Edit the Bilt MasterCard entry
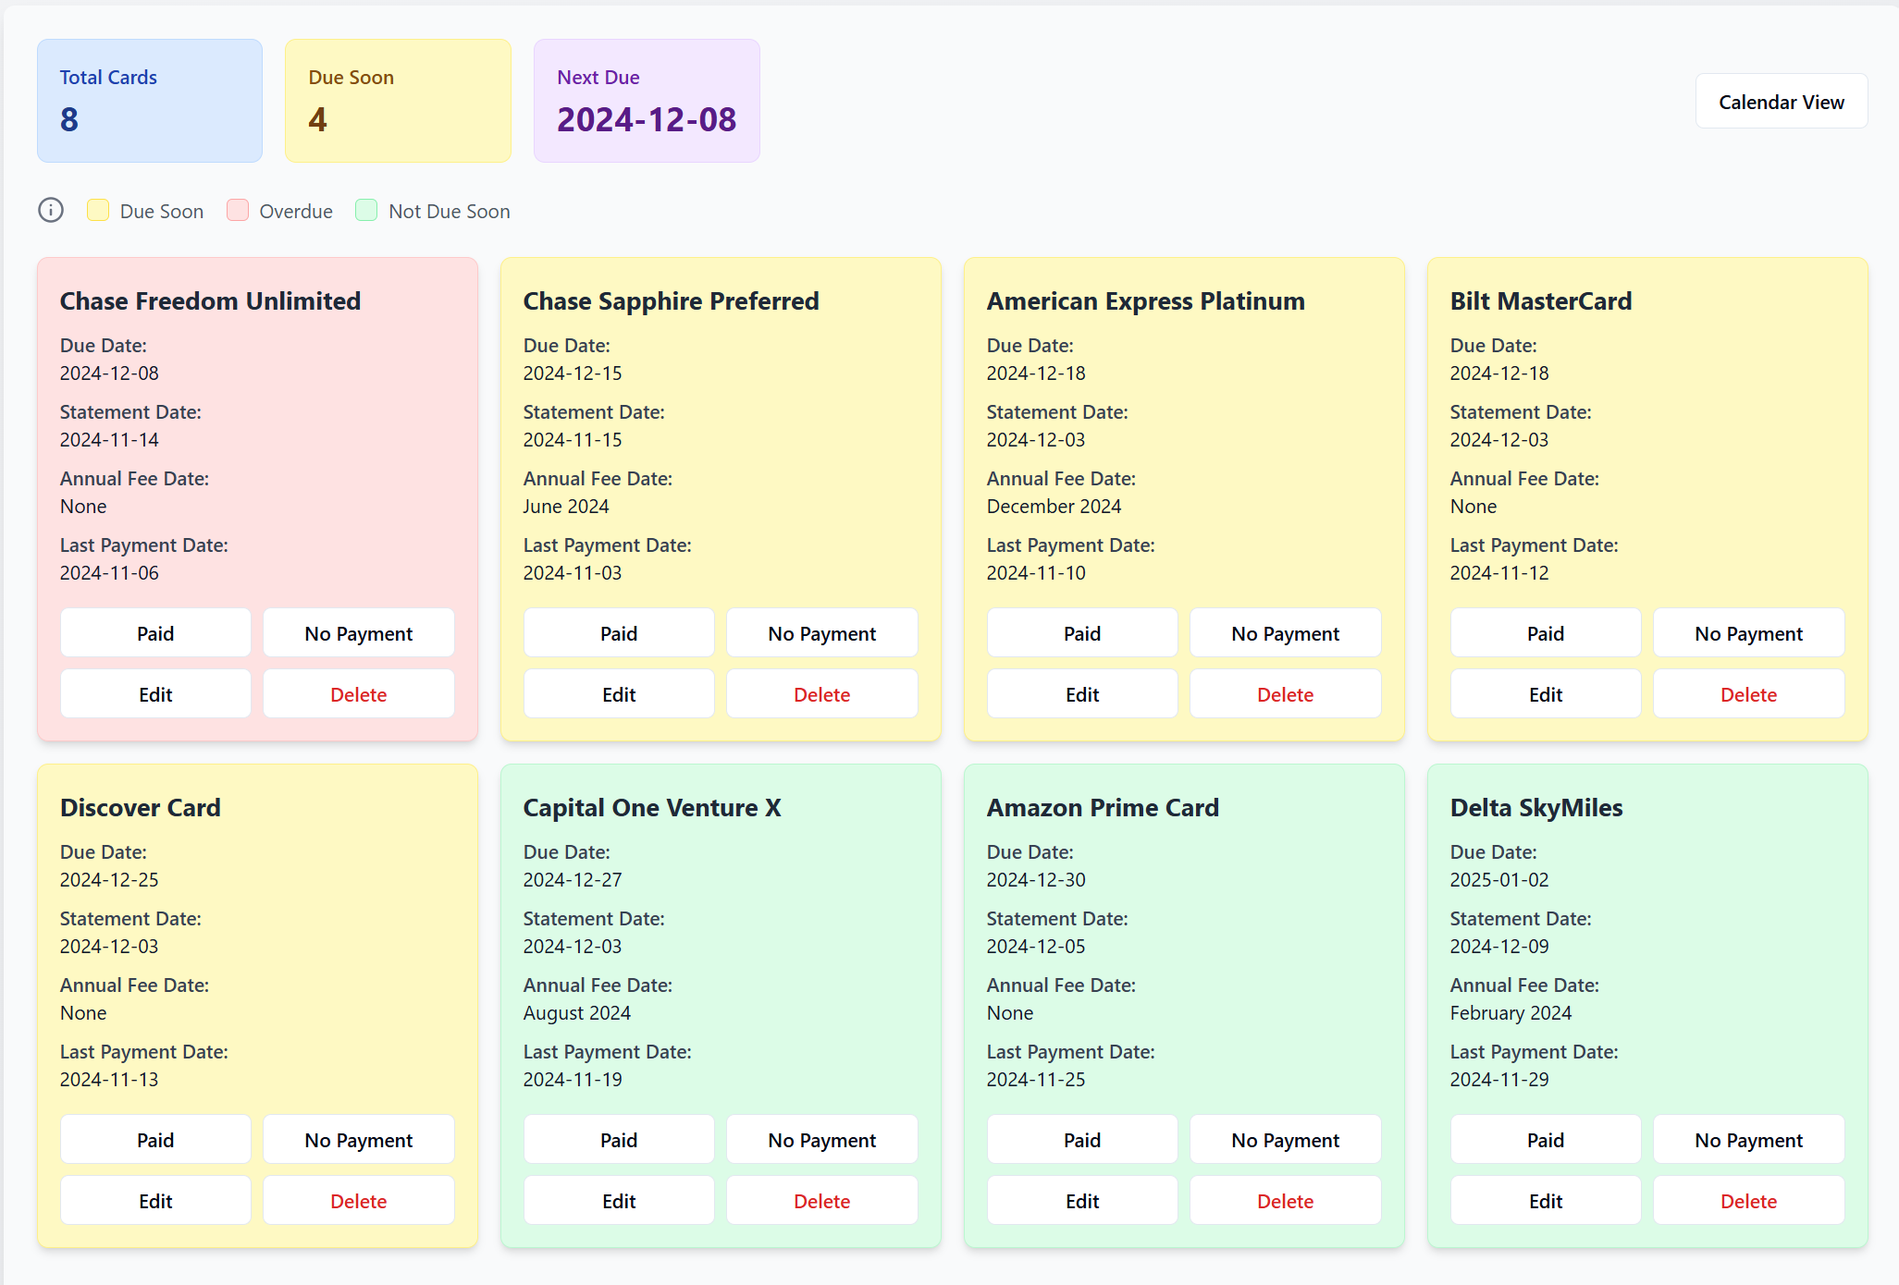 pyautogui.click(x=1546, y=694)
